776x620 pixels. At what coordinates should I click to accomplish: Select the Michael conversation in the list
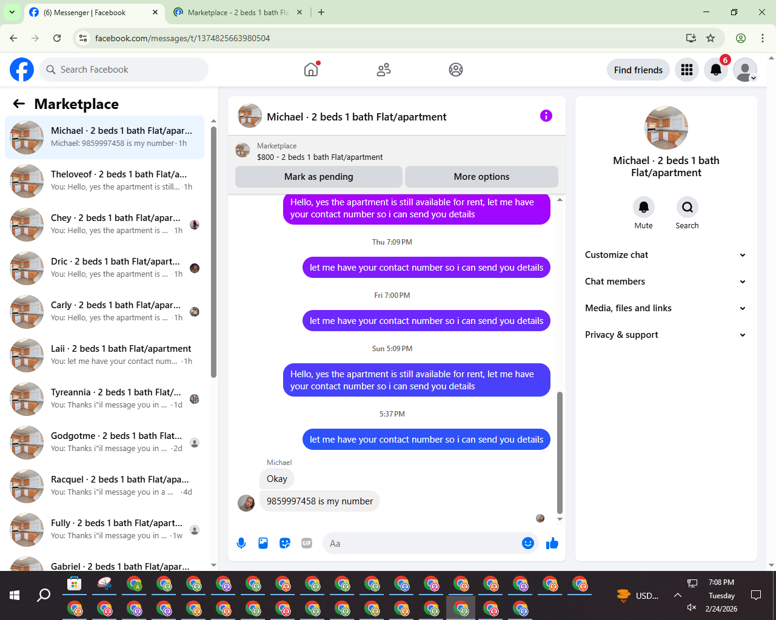coord(104,137)
